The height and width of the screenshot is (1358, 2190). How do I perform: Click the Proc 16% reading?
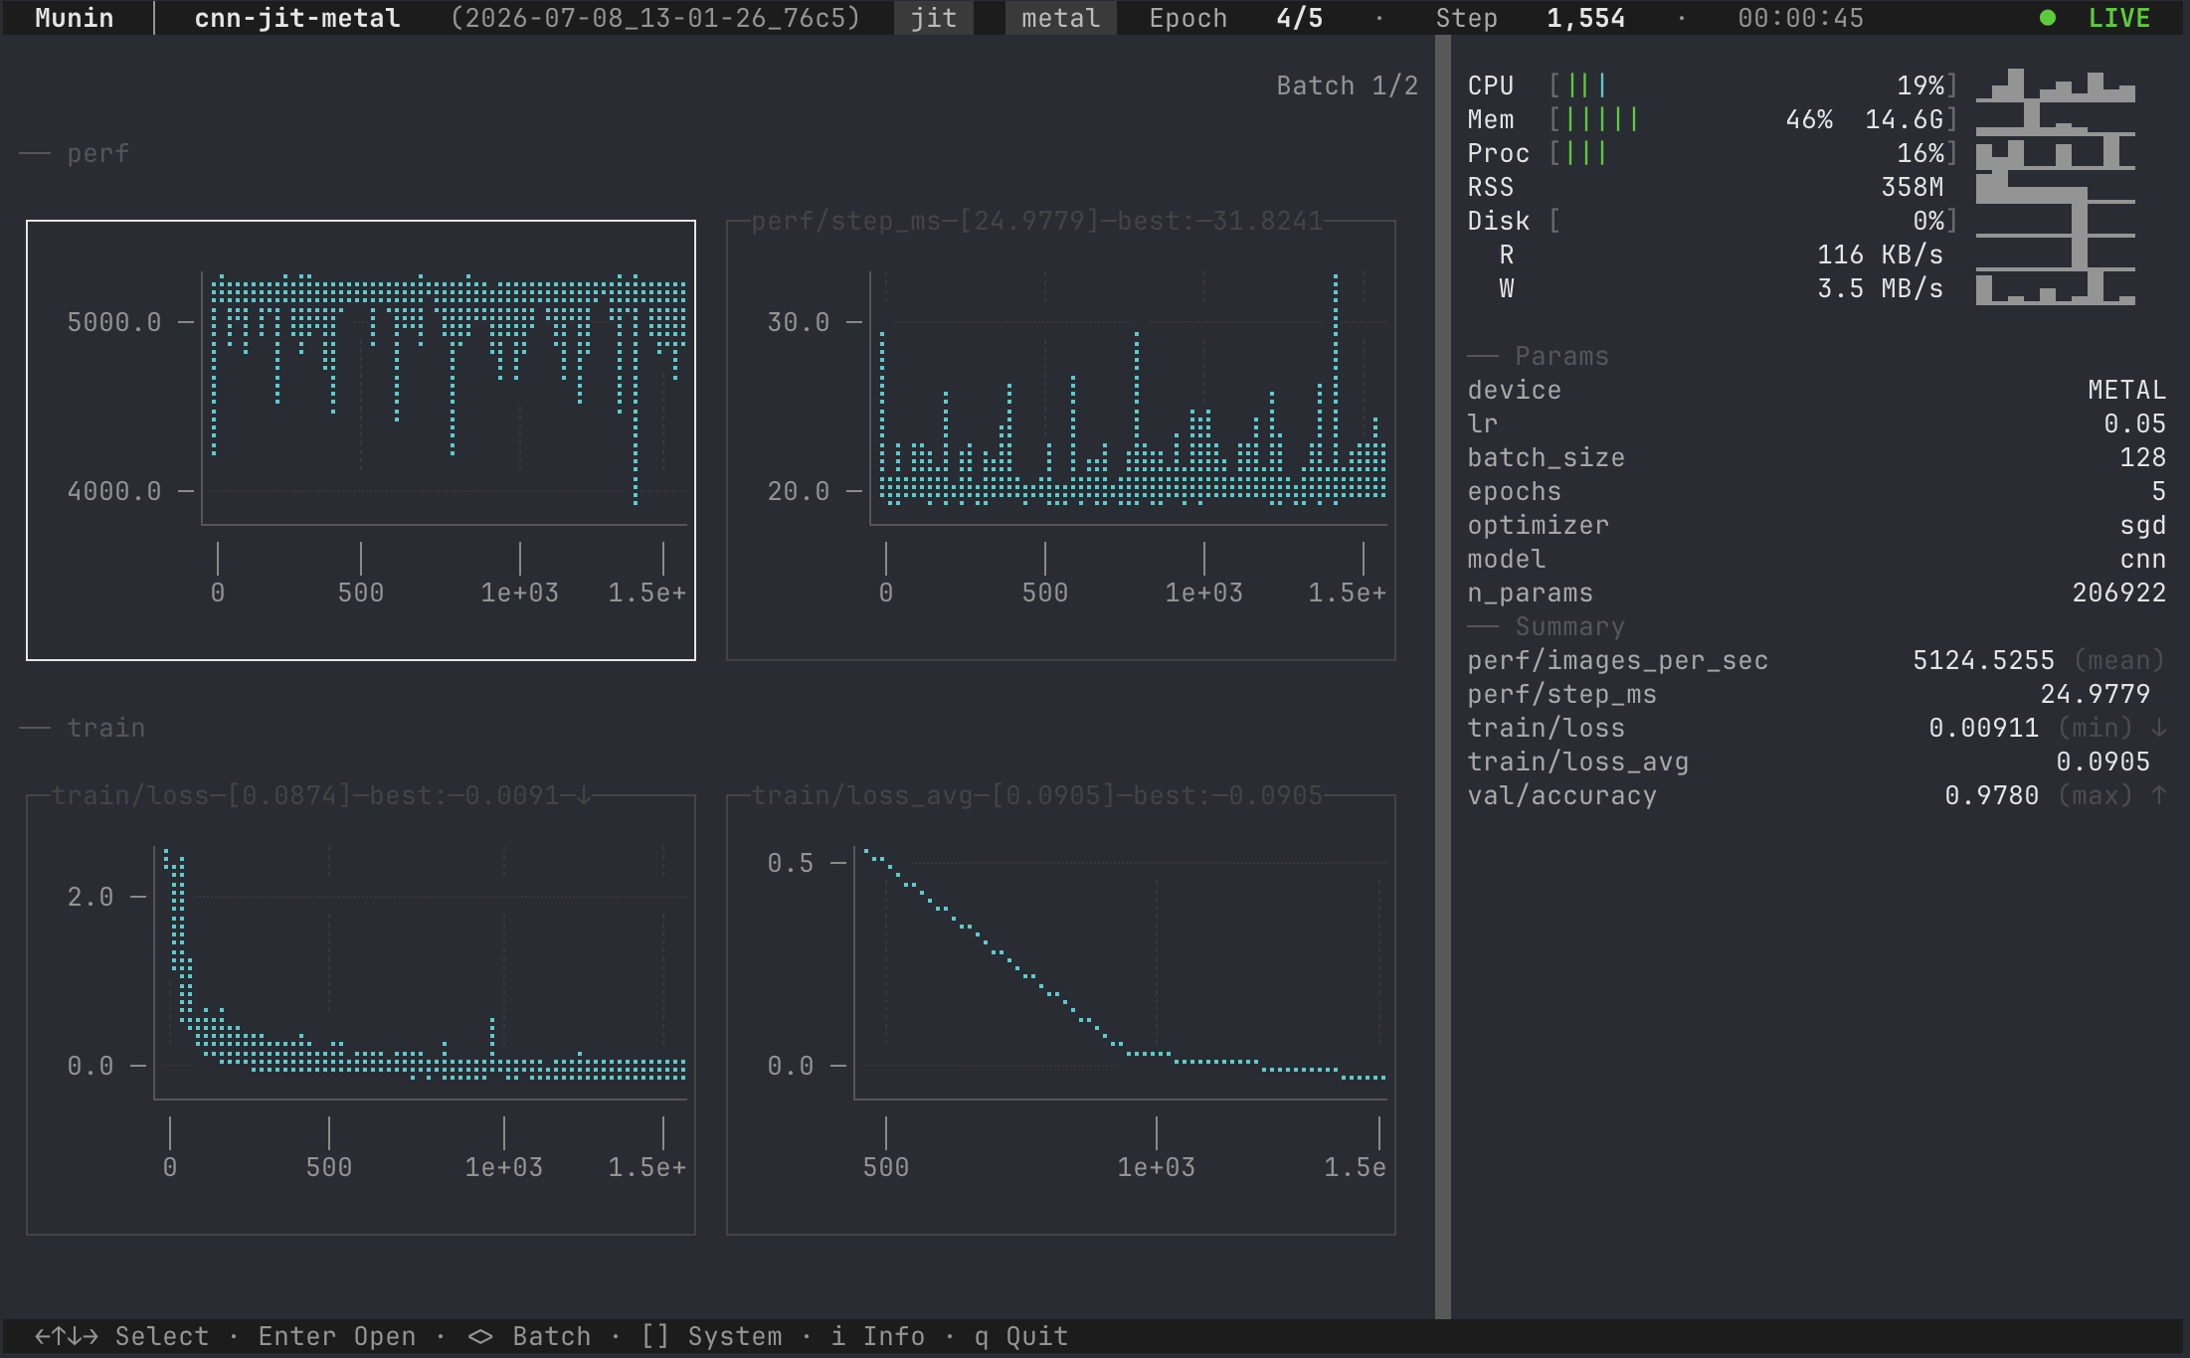1920,153
